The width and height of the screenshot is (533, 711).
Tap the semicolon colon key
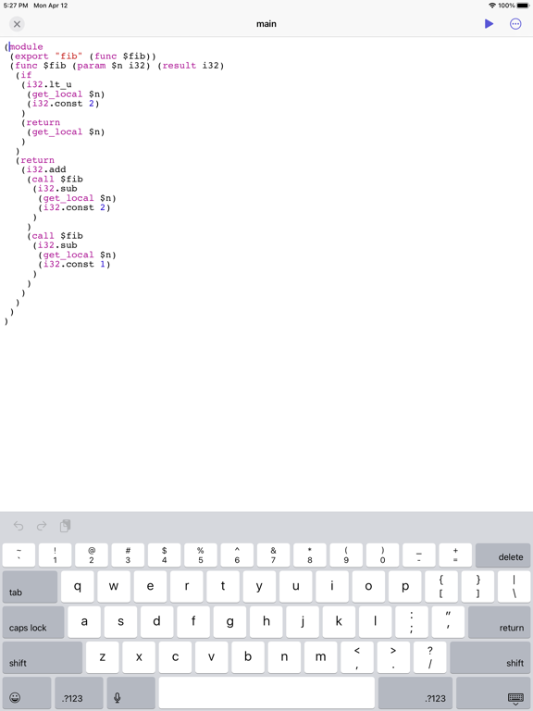coord(412,622)
